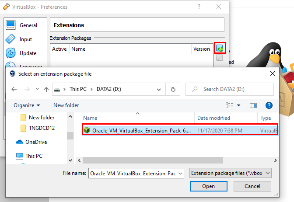Expand the Organize menu
The height and width of the screenshot is (202, 294).
pyautogui.click(x=27, y=105)
